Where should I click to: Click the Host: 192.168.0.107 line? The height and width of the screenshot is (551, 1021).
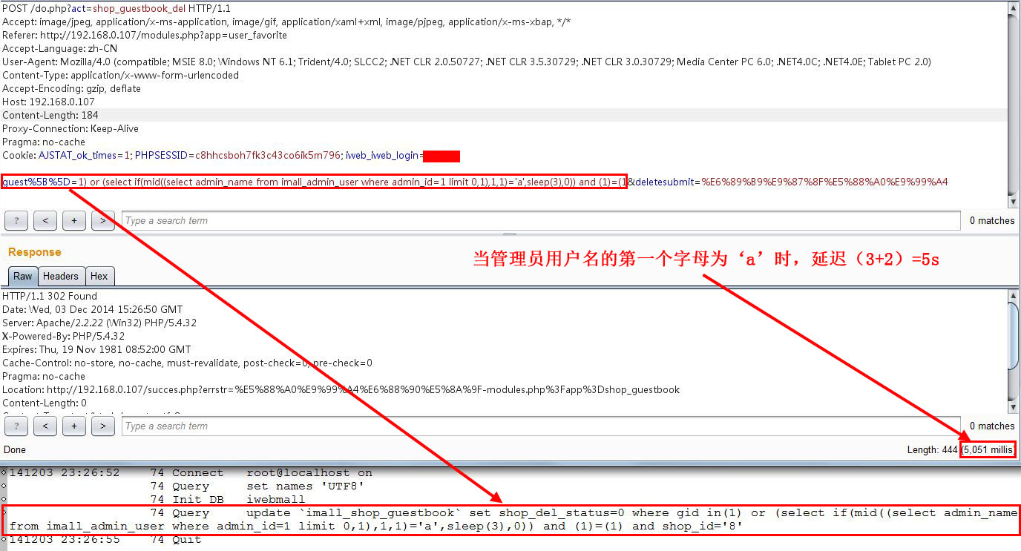pyautogui.click(x=49, y=102)
